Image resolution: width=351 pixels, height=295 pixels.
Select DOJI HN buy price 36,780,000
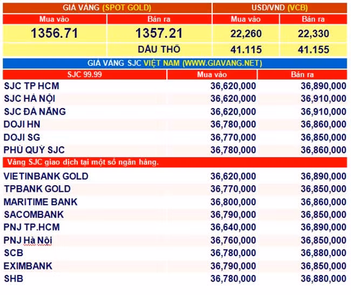tap(233, 124)
